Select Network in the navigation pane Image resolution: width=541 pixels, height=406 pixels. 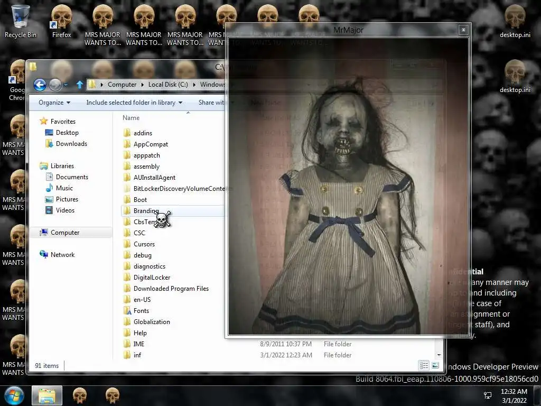[x=57, y=255]
